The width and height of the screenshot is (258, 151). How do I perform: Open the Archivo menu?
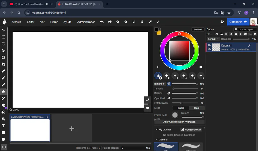tap(16, 22)
